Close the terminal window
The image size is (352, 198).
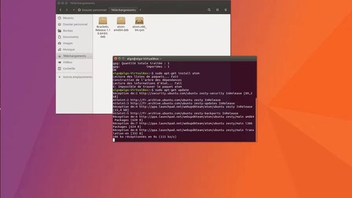tap(116, 59)
